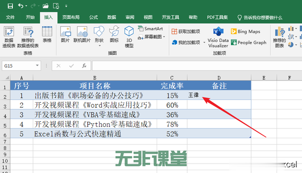Image resolution: width=302 pixels, height=173 pixels.
Task: Insert a 图片 from file
Action: point(65,34)
